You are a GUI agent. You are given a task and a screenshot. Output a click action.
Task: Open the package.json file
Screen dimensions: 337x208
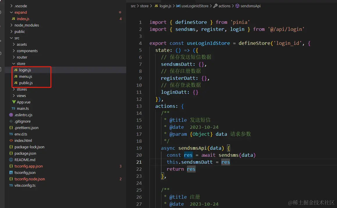tap(25, 153)
